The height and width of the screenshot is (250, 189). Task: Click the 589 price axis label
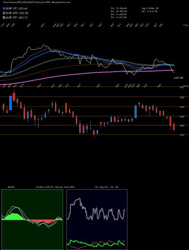click(182, 98)
